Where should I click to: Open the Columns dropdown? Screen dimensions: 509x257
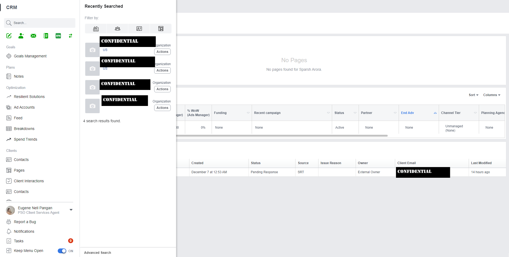tap(492, 95)
